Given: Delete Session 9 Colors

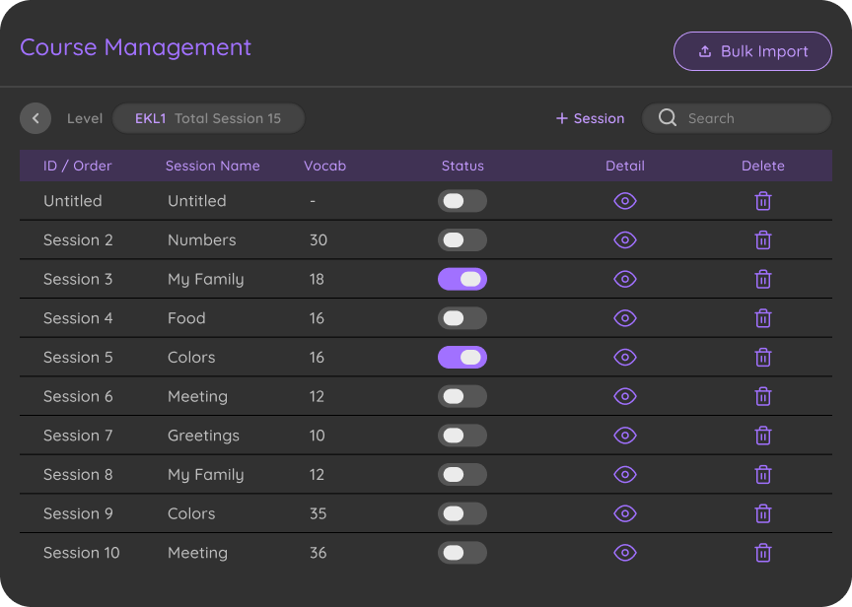Looking at the screenshot, I should (x=763, y=513).
